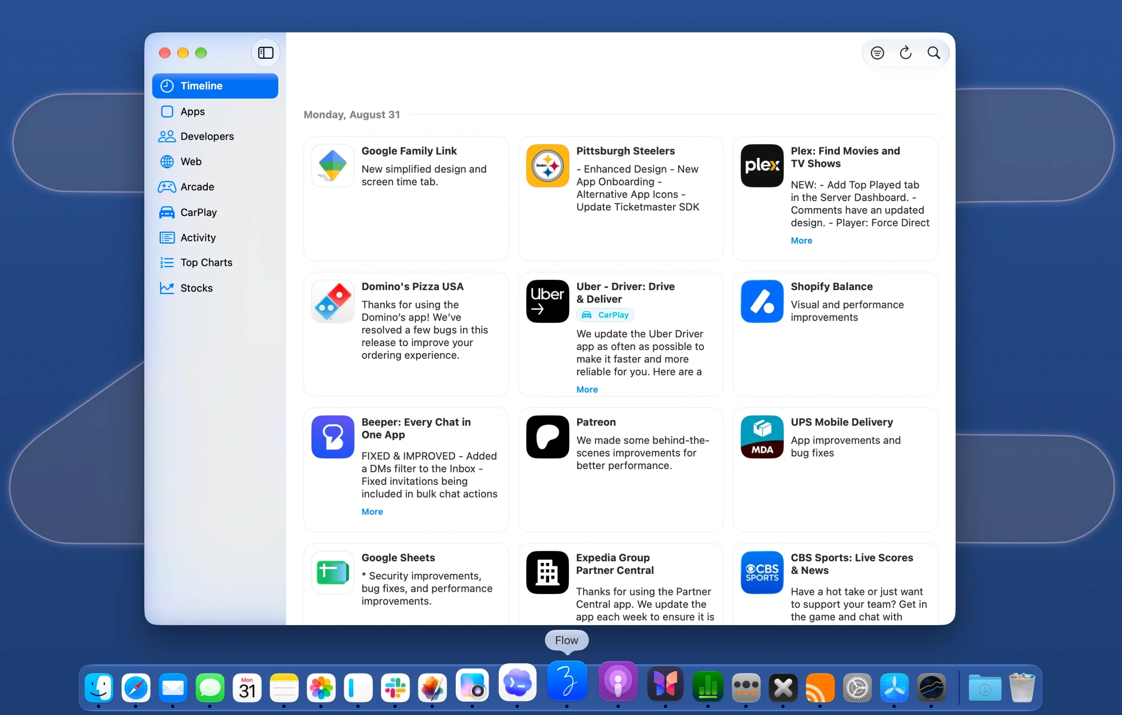Screen dimensions: 1122x715
Task: Open the filter options icon in toolbar
Action: click(x=877, y=53)
